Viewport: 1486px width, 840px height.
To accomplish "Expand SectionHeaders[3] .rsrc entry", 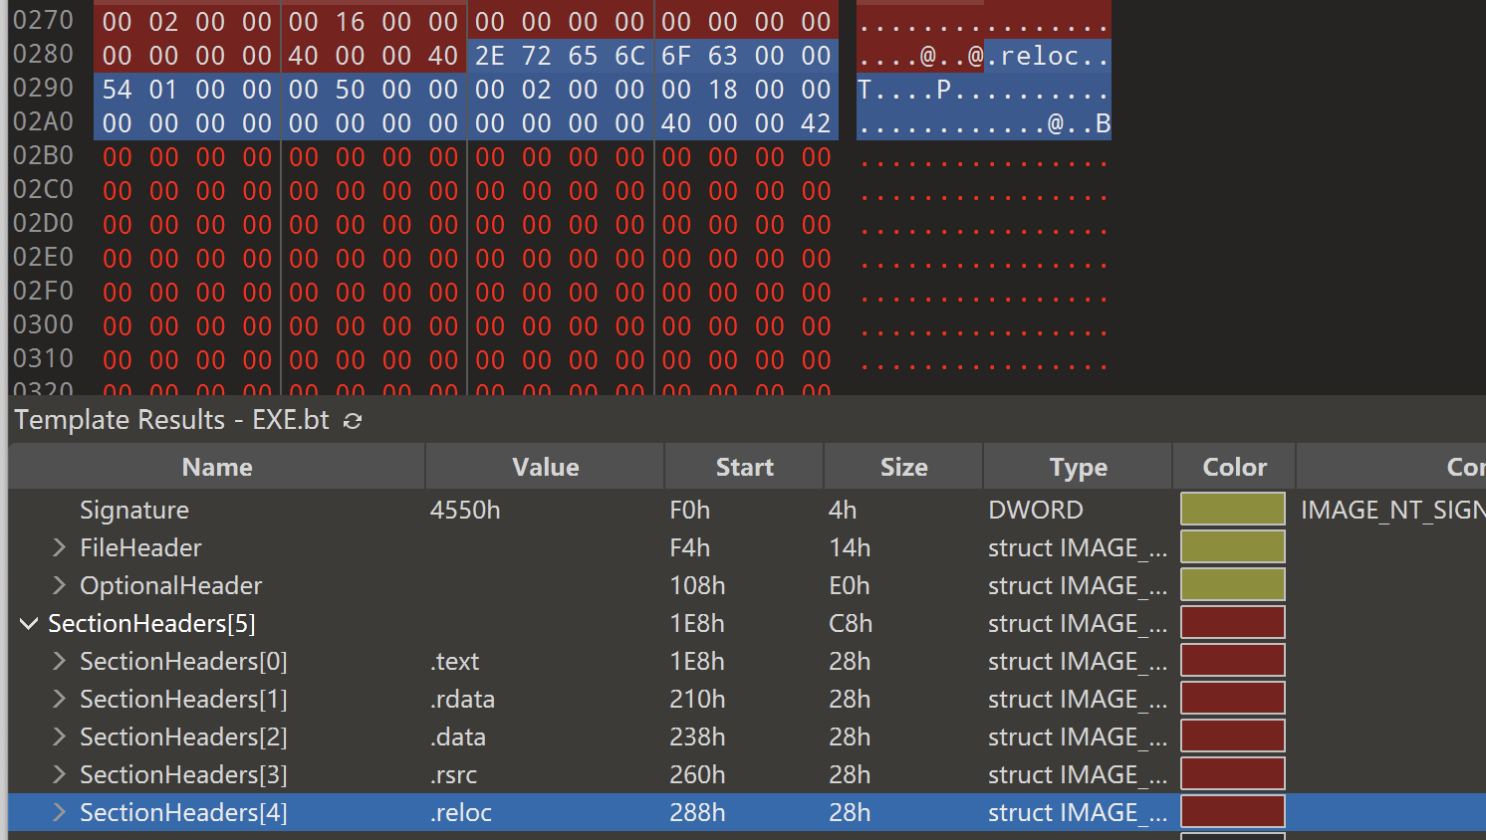I will coord(59,774).
